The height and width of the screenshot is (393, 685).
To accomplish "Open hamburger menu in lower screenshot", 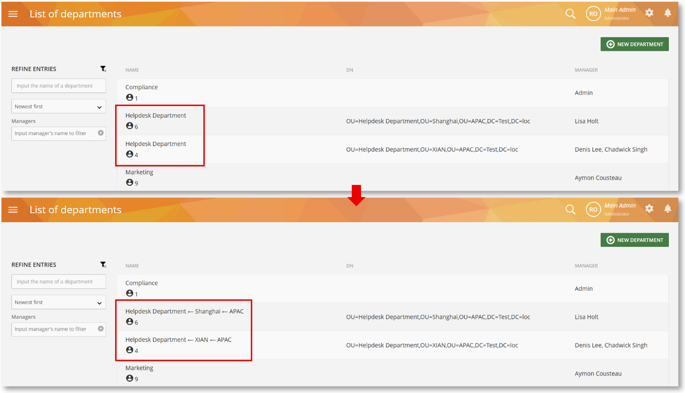I will pos(13,210).
